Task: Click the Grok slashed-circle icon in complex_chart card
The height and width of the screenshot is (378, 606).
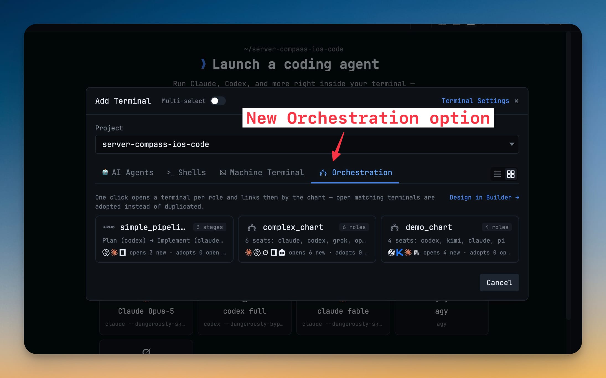Action: tap(265, 253)
